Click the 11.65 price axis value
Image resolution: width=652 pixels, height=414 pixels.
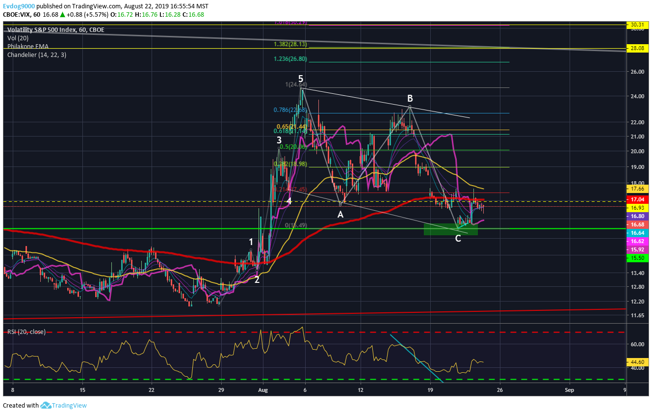coord(636,315)
